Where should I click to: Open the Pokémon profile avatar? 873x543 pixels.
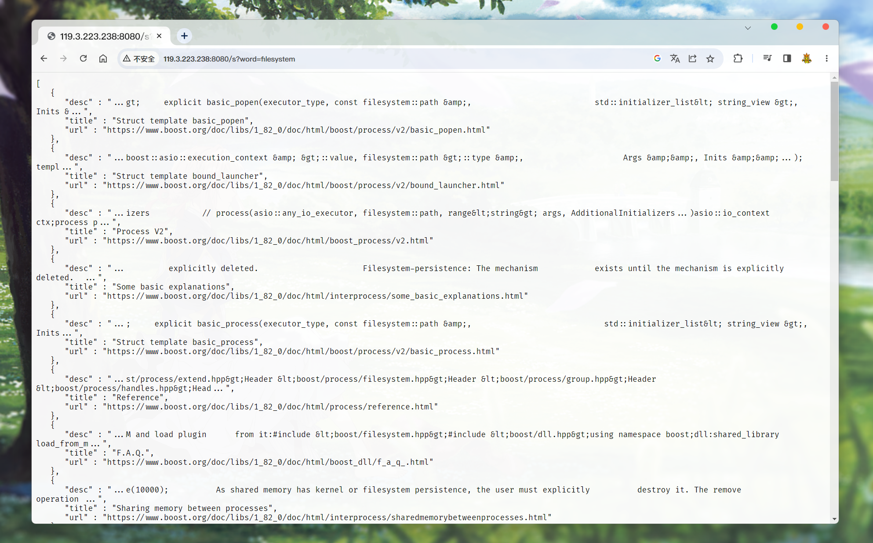pos(807,58)
